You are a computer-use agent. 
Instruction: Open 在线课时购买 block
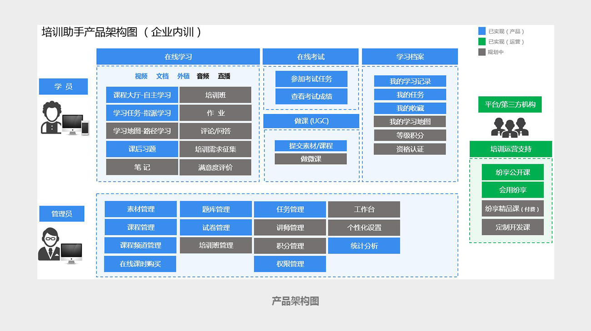[x=140, y=264]
